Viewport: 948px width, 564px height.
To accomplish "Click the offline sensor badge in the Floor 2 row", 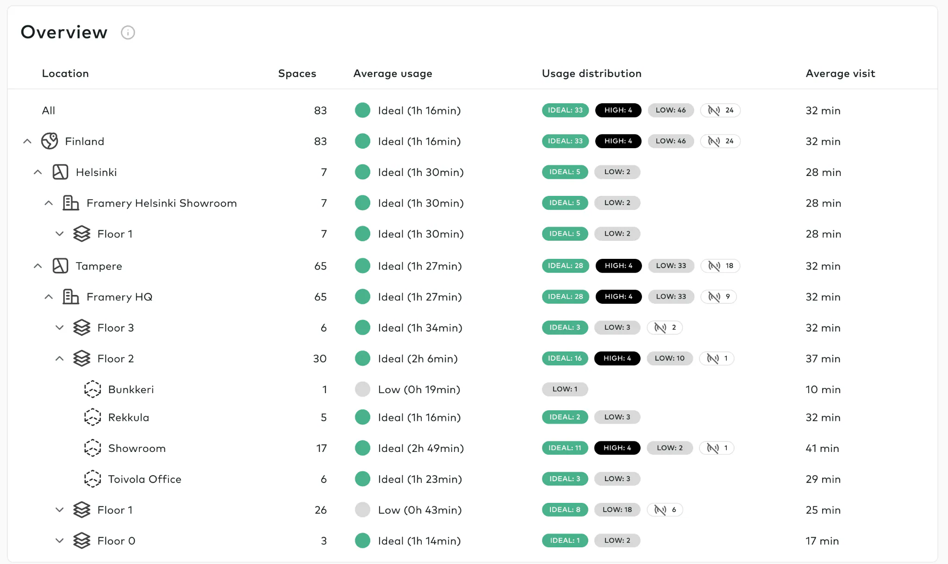I will coord(717,358).
